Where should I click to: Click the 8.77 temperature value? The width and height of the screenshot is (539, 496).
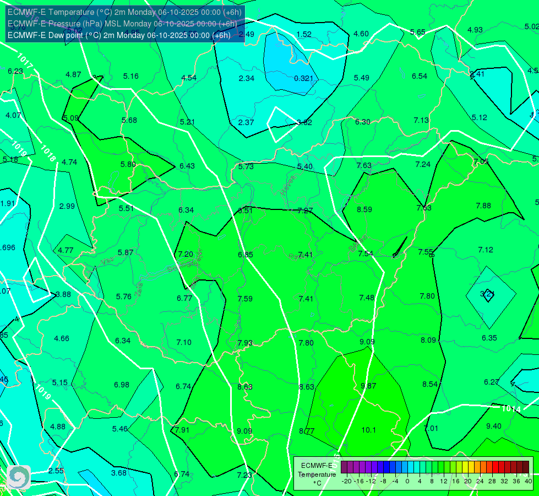(307, 431)
